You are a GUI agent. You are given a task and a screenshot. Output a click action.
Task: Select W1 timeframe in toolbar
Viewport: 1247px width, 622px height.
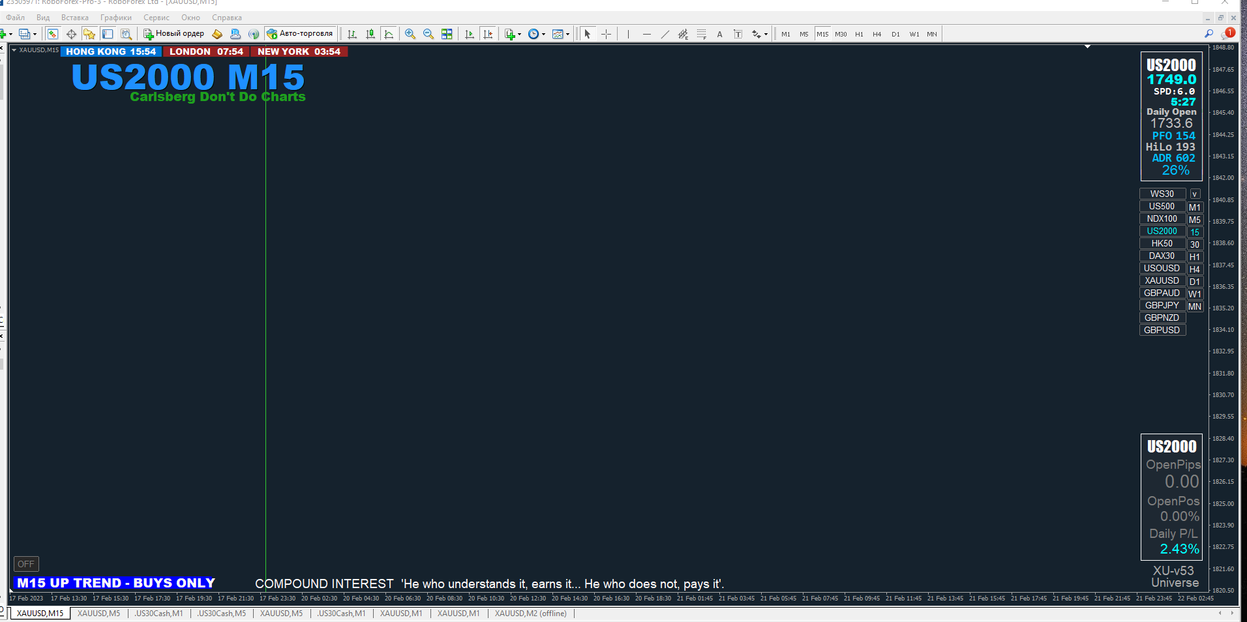[914, 34]
